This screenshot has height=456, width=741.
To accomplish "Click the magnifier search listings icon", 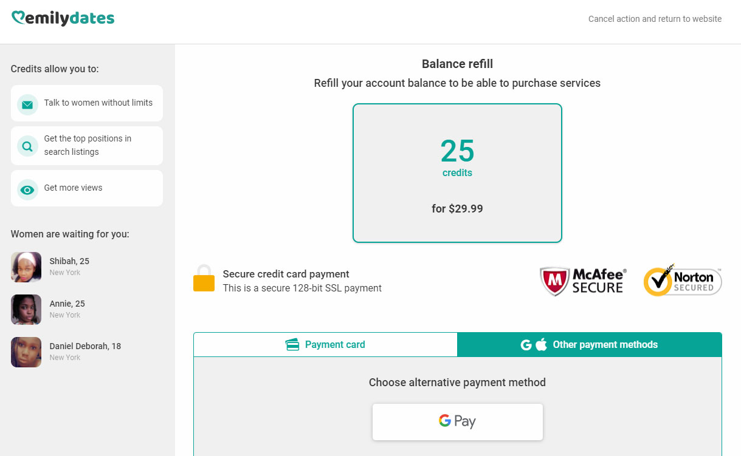I will point(27,146).
